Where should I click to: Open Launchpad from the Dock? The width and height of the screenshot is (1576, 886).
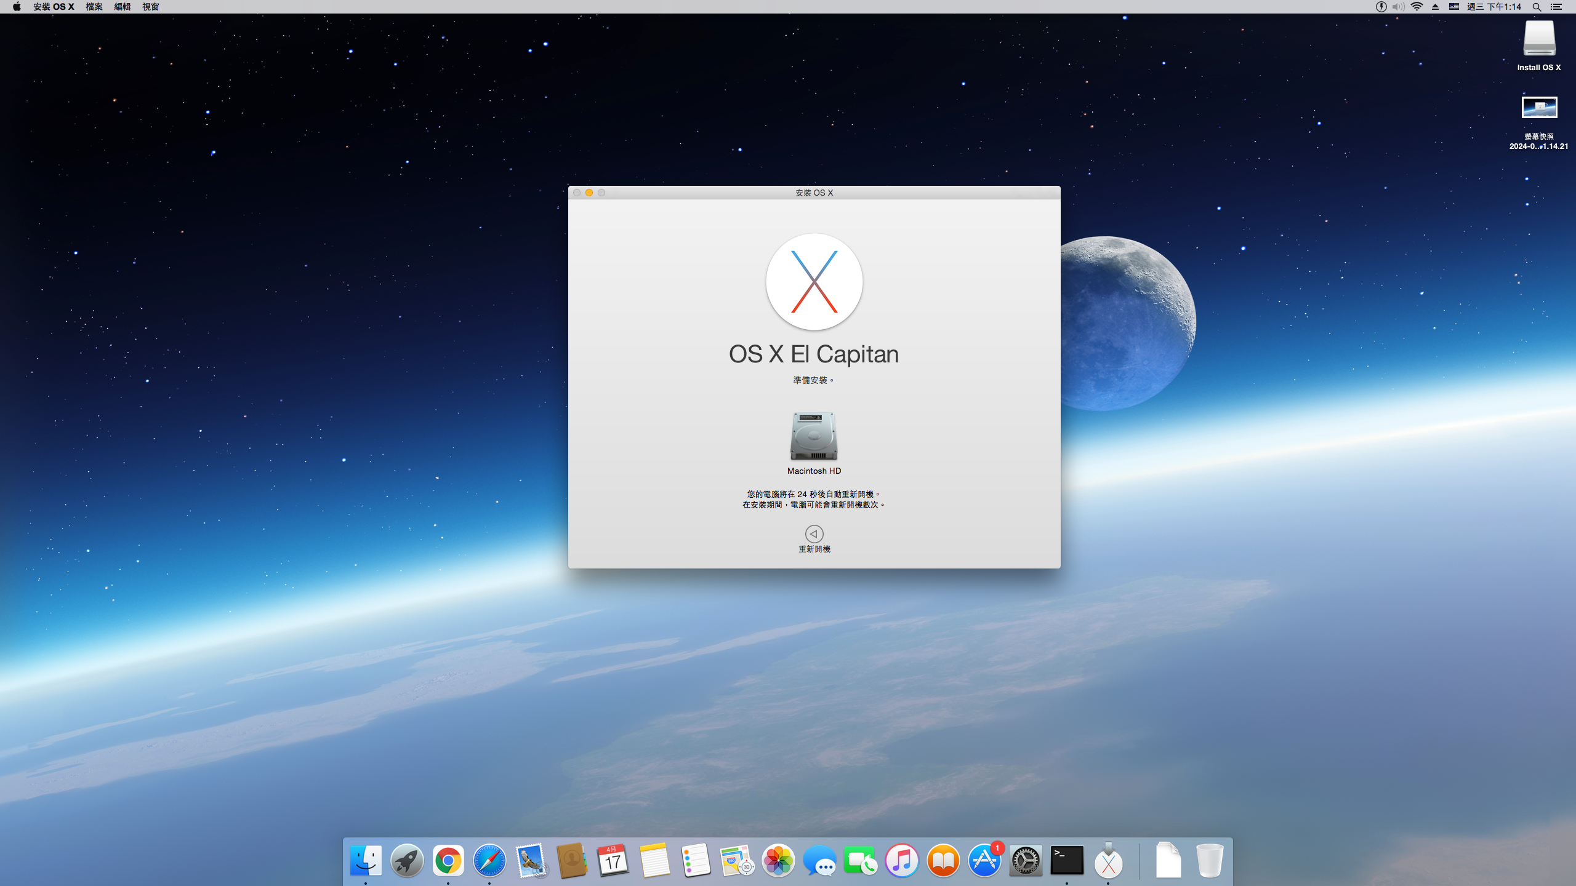(x=407, y=860)
